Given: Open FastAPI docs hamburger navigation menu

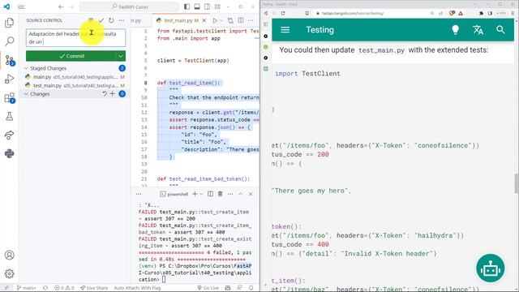Looking at the screenshot, I should pos(285,30).
